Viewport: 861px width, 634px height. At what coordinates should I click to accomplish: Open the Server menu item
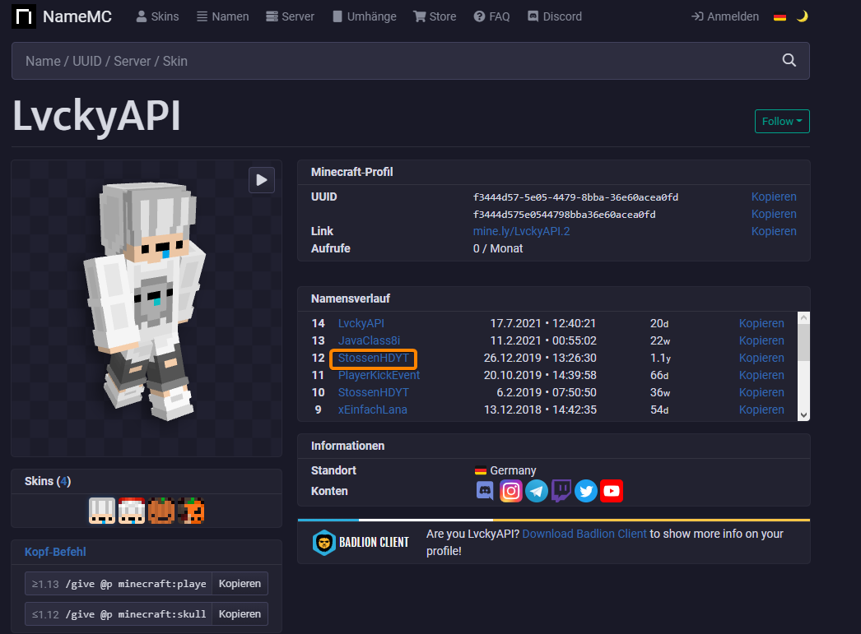click(x=290, y=16)
